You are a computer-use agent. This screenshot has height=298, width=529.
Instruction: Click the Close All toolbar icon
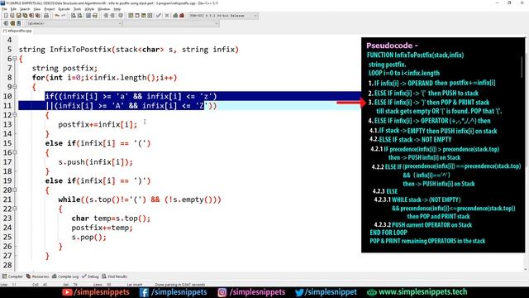[x=38, y=16]
